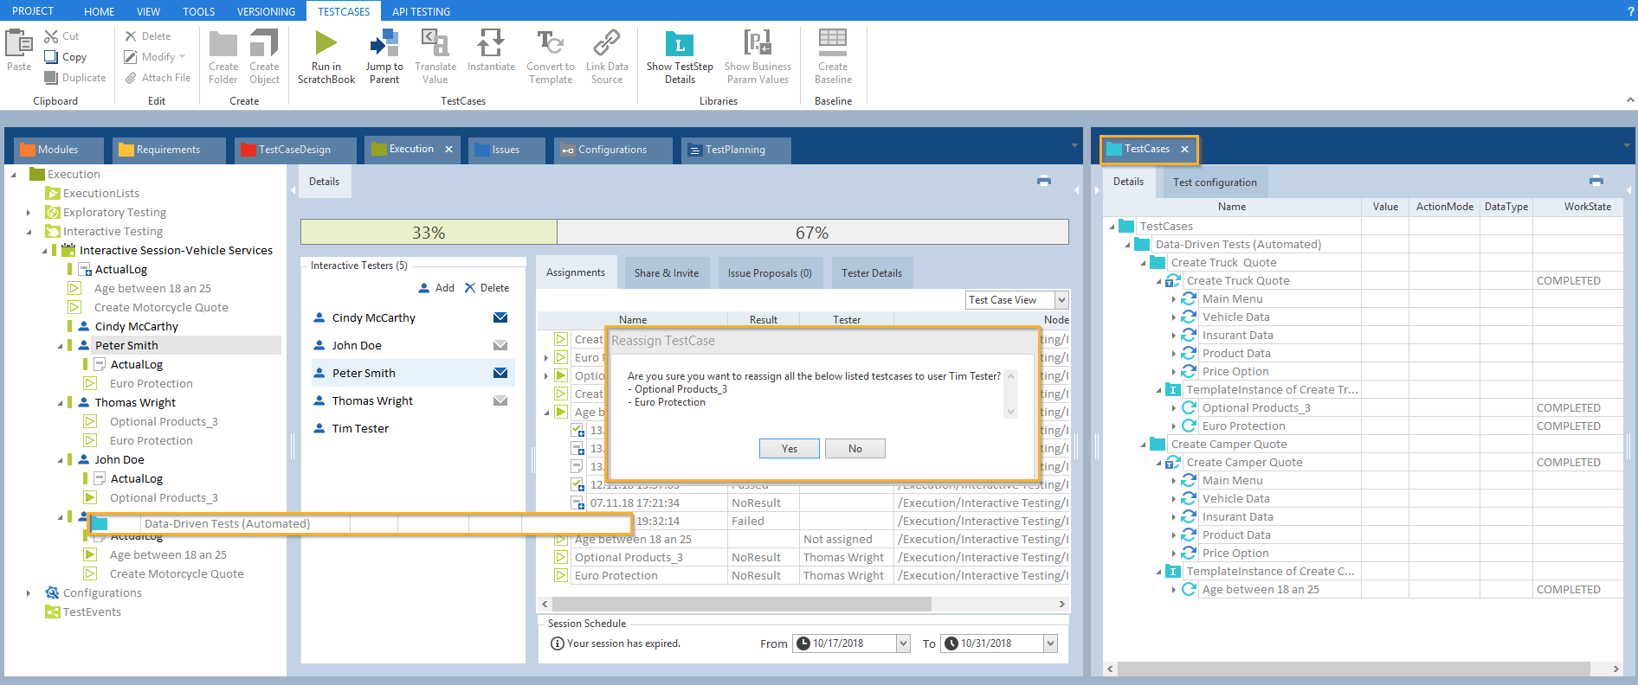Click the Run in ScratchBook icon

tap(326, 43)
